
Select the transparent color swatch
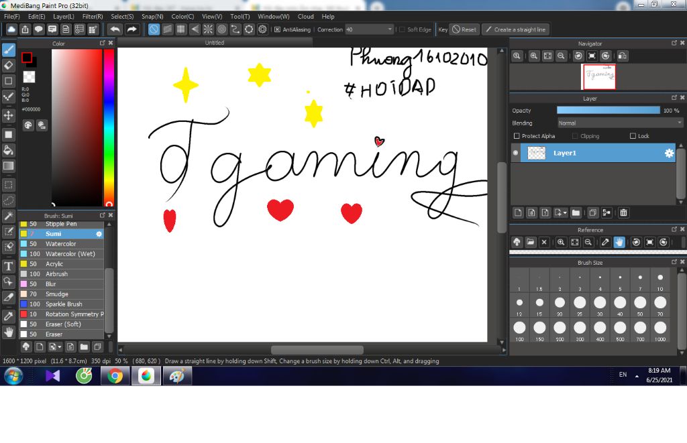pyautogui.click(x=29, y=77)
